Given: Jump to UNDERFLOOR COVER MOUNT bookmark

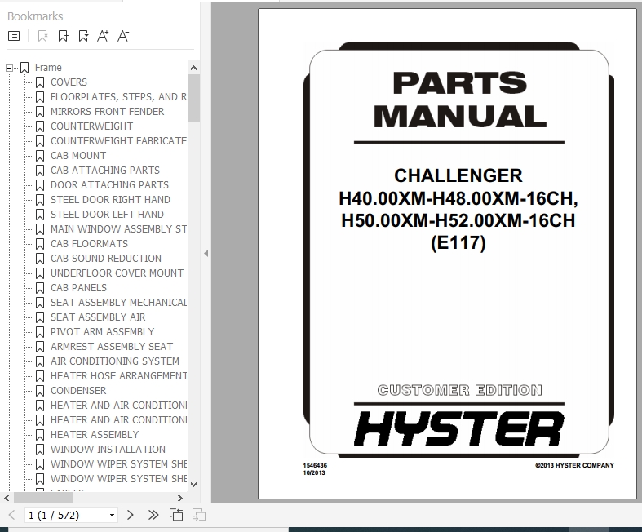Looking at the screenshot, I should (x=117, y=273).
